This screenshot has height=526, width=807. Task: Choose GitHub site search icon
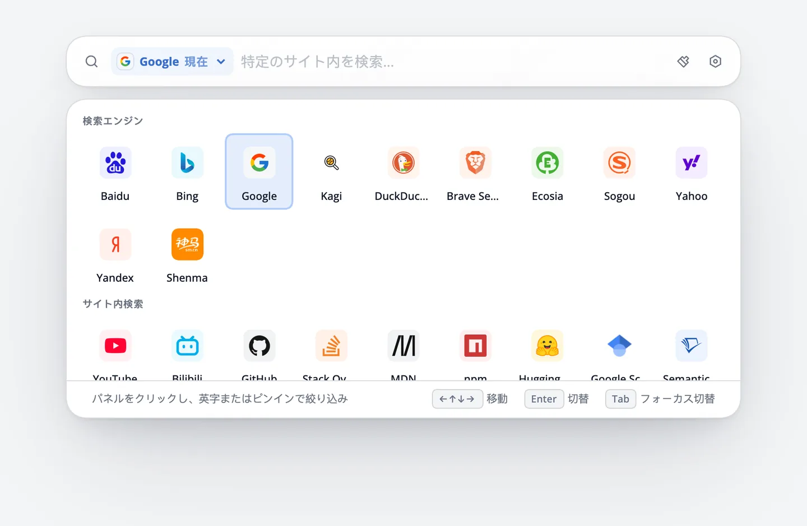259,346
